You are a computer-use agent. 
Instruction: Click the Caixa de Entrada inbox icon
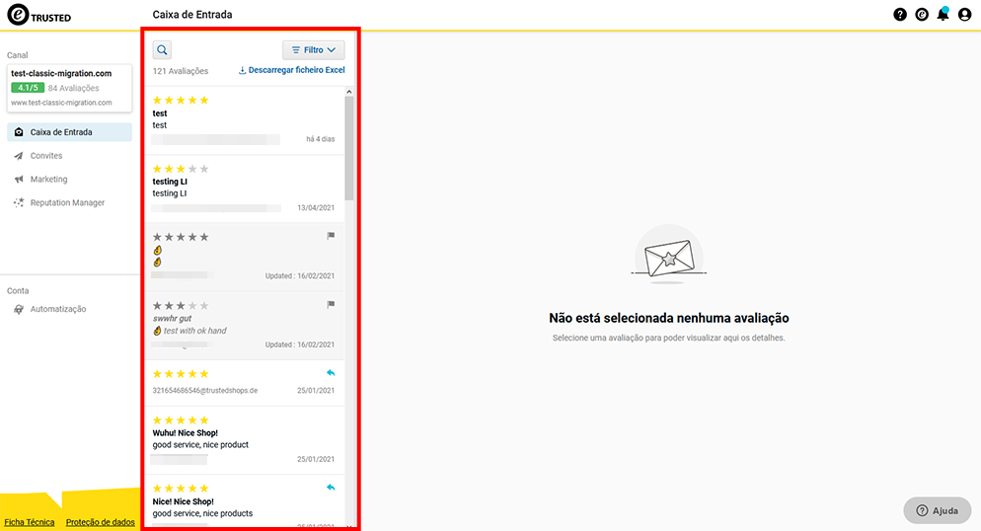[19, 132]
